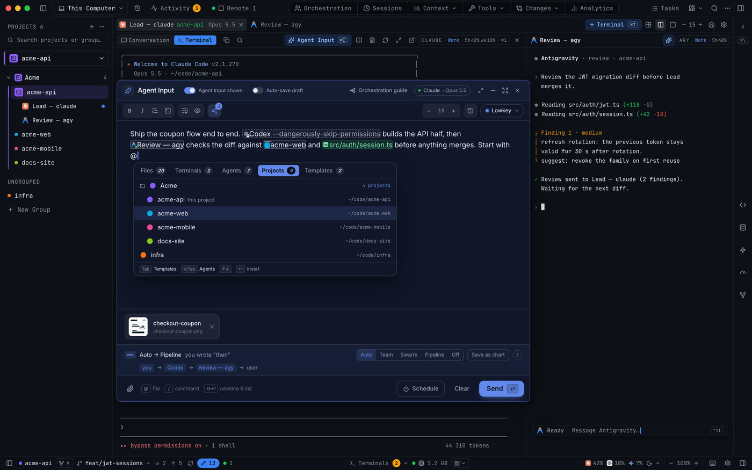This screenshot has height=470, width=752.
Task: Toggle italic formatting in Agent Input
Action: [x=142, y=111]
